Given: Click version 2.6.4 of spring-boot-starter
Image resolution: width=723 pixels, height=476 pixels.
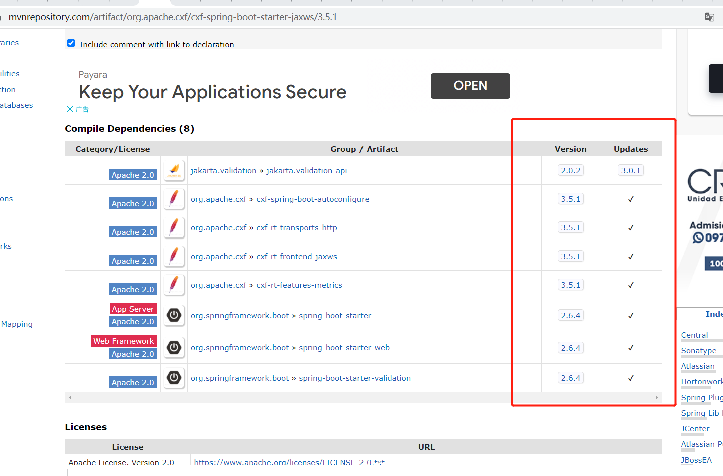Looking at the screenshot, I should coord(571,315).
